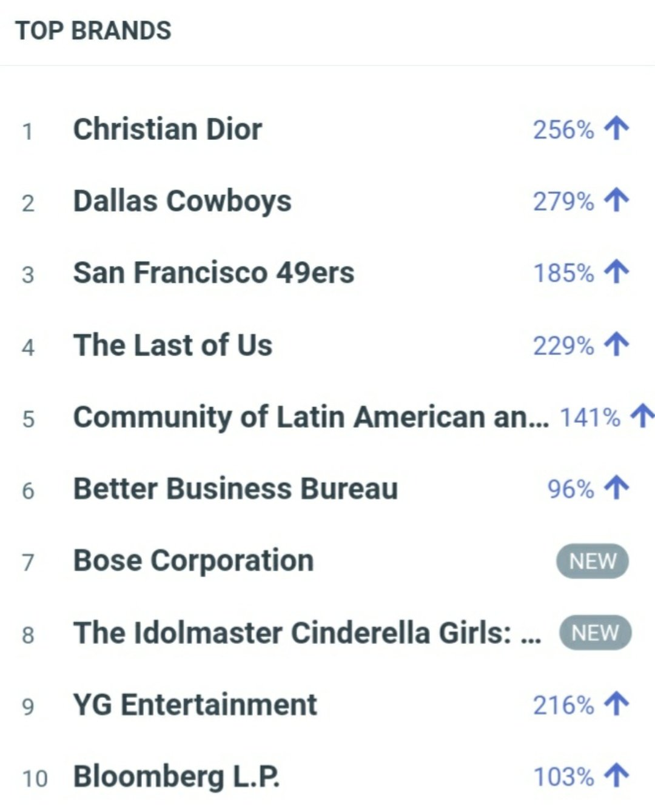
Task: Click the up arrow beside Christian Dior 256%
Action: coord(617,129)
